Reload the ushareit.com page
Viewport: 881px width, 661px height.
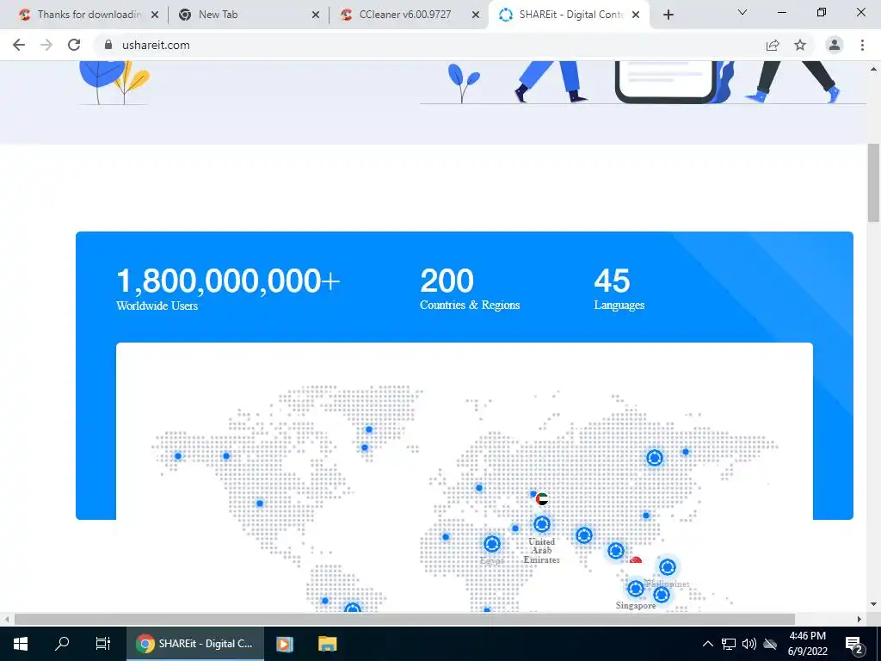point(74,45)
